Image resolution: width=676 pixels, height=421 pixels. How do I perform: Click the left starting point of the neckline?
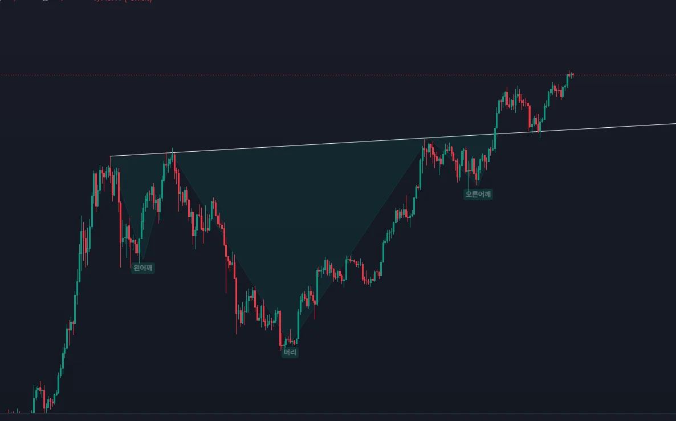[111, 156]
